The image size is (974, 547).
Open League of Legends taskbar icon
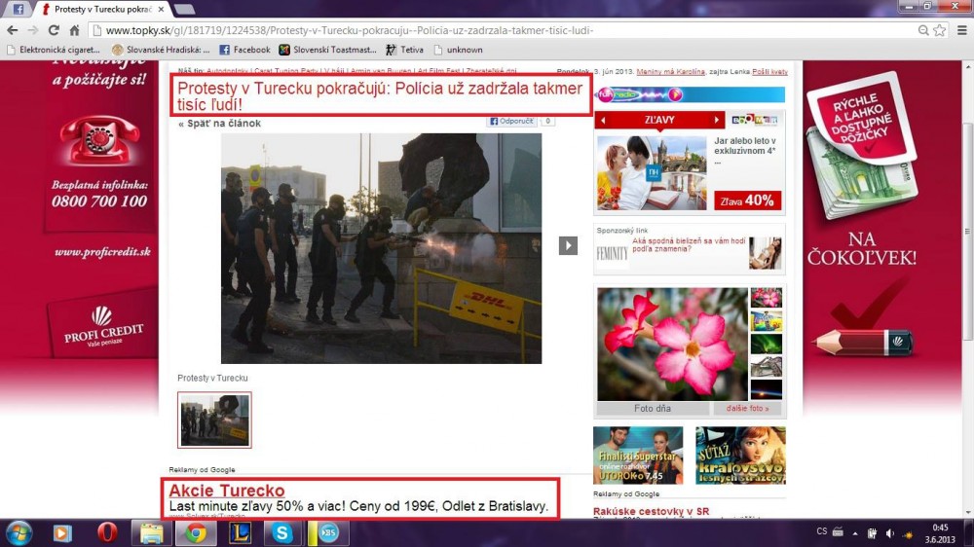tap(240, 533)
